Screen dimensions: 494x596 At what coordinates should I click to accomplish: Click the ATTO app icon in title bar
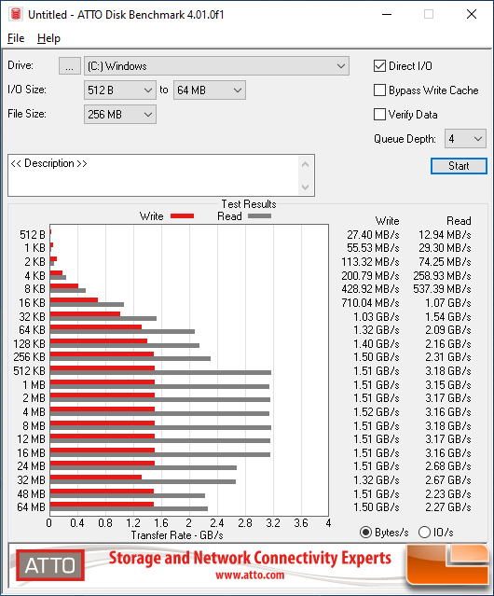pyautogui.click(x=16, y=14)
